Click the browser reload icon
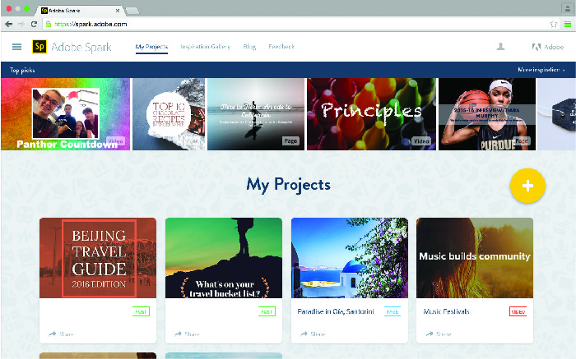 34,24
